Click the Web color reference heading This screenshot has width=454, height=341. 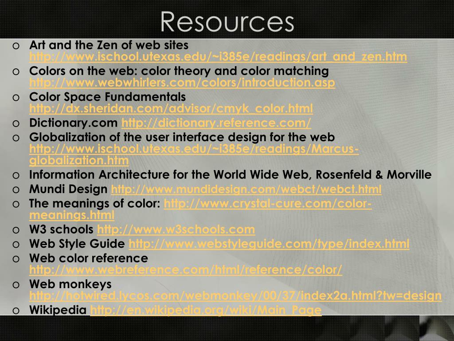click(x=89, y=258)
